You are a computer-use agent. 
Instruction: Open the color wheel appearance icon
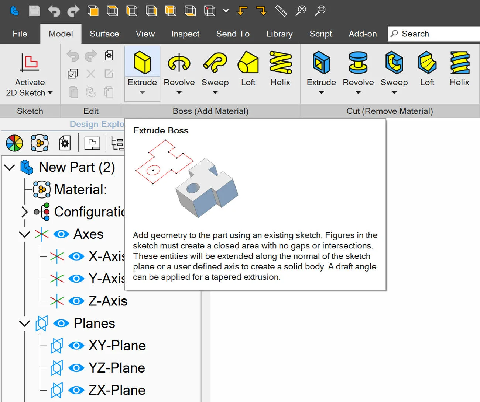coord(14,143)
